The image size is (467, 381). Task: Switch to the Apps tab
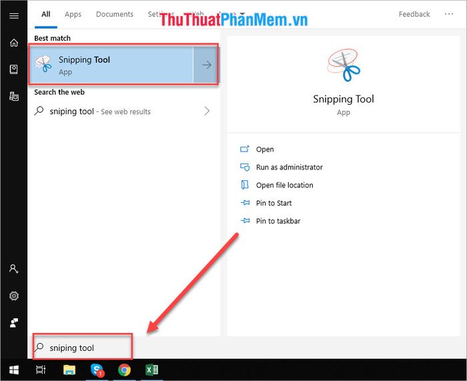coord(73,14)
